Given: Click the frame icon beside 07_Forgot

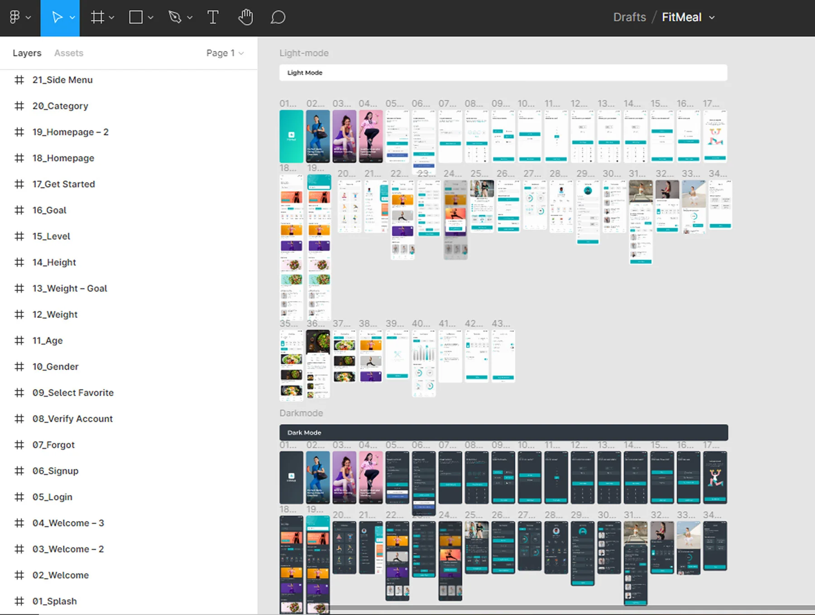Looking at the screenshot, I should (x=19, y=445).
